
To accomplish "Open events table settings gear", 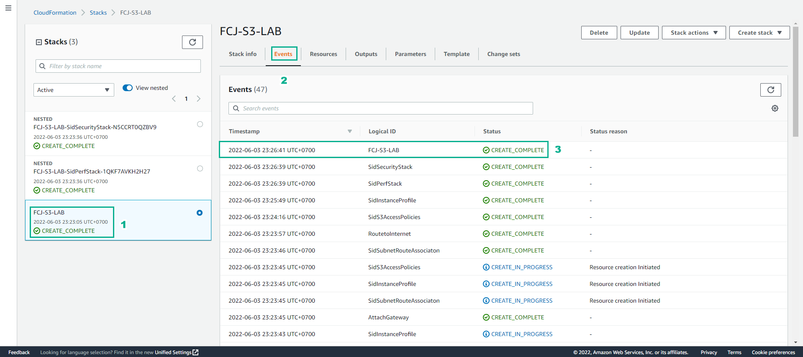I will tap(775, 108).
